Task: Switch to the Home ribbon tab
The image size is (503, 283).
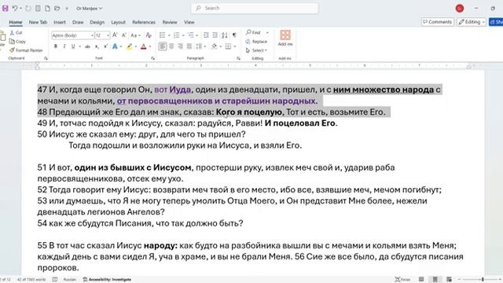Action: (16, 22)
